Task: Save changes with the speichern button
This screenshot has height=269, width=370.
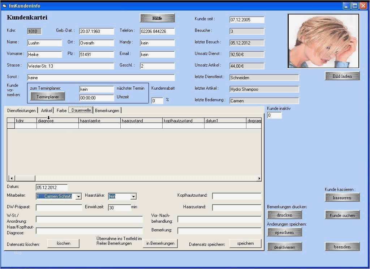Action: point(284,232)
